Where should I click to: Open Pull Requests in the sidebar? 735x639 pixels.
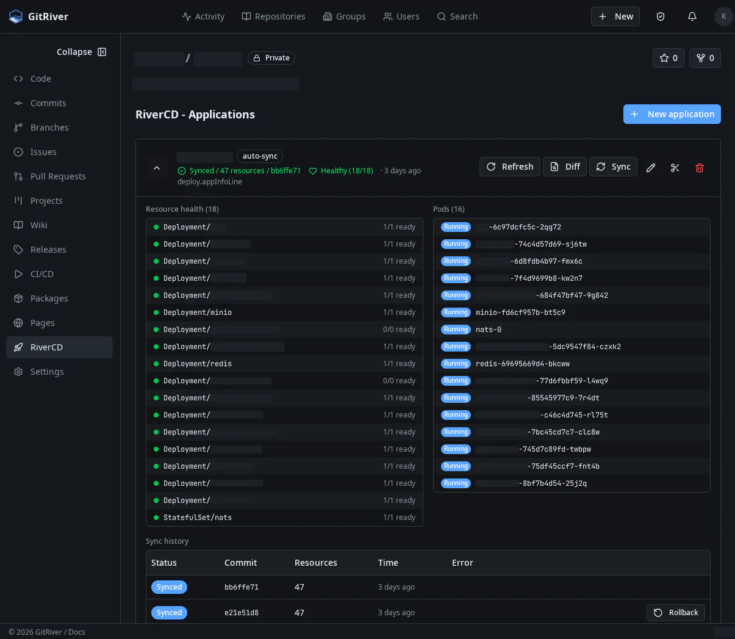coord(59,176)
